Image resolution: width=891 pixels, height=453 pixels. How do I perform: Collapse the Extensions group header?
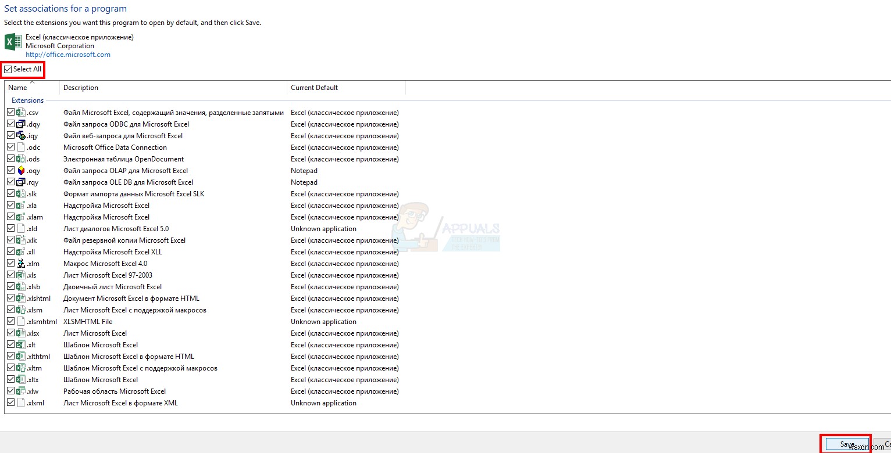tap(27, 100)
